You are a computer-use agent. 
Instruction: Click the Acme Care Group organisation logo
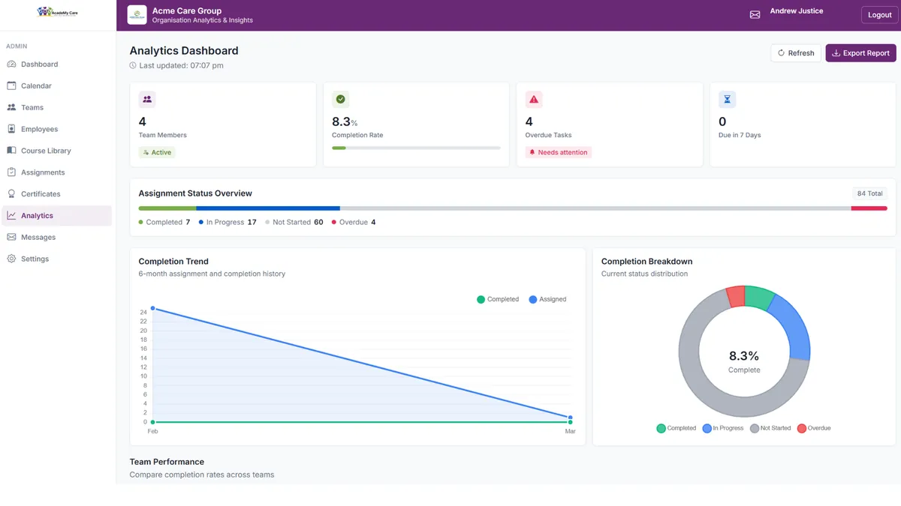137,15
